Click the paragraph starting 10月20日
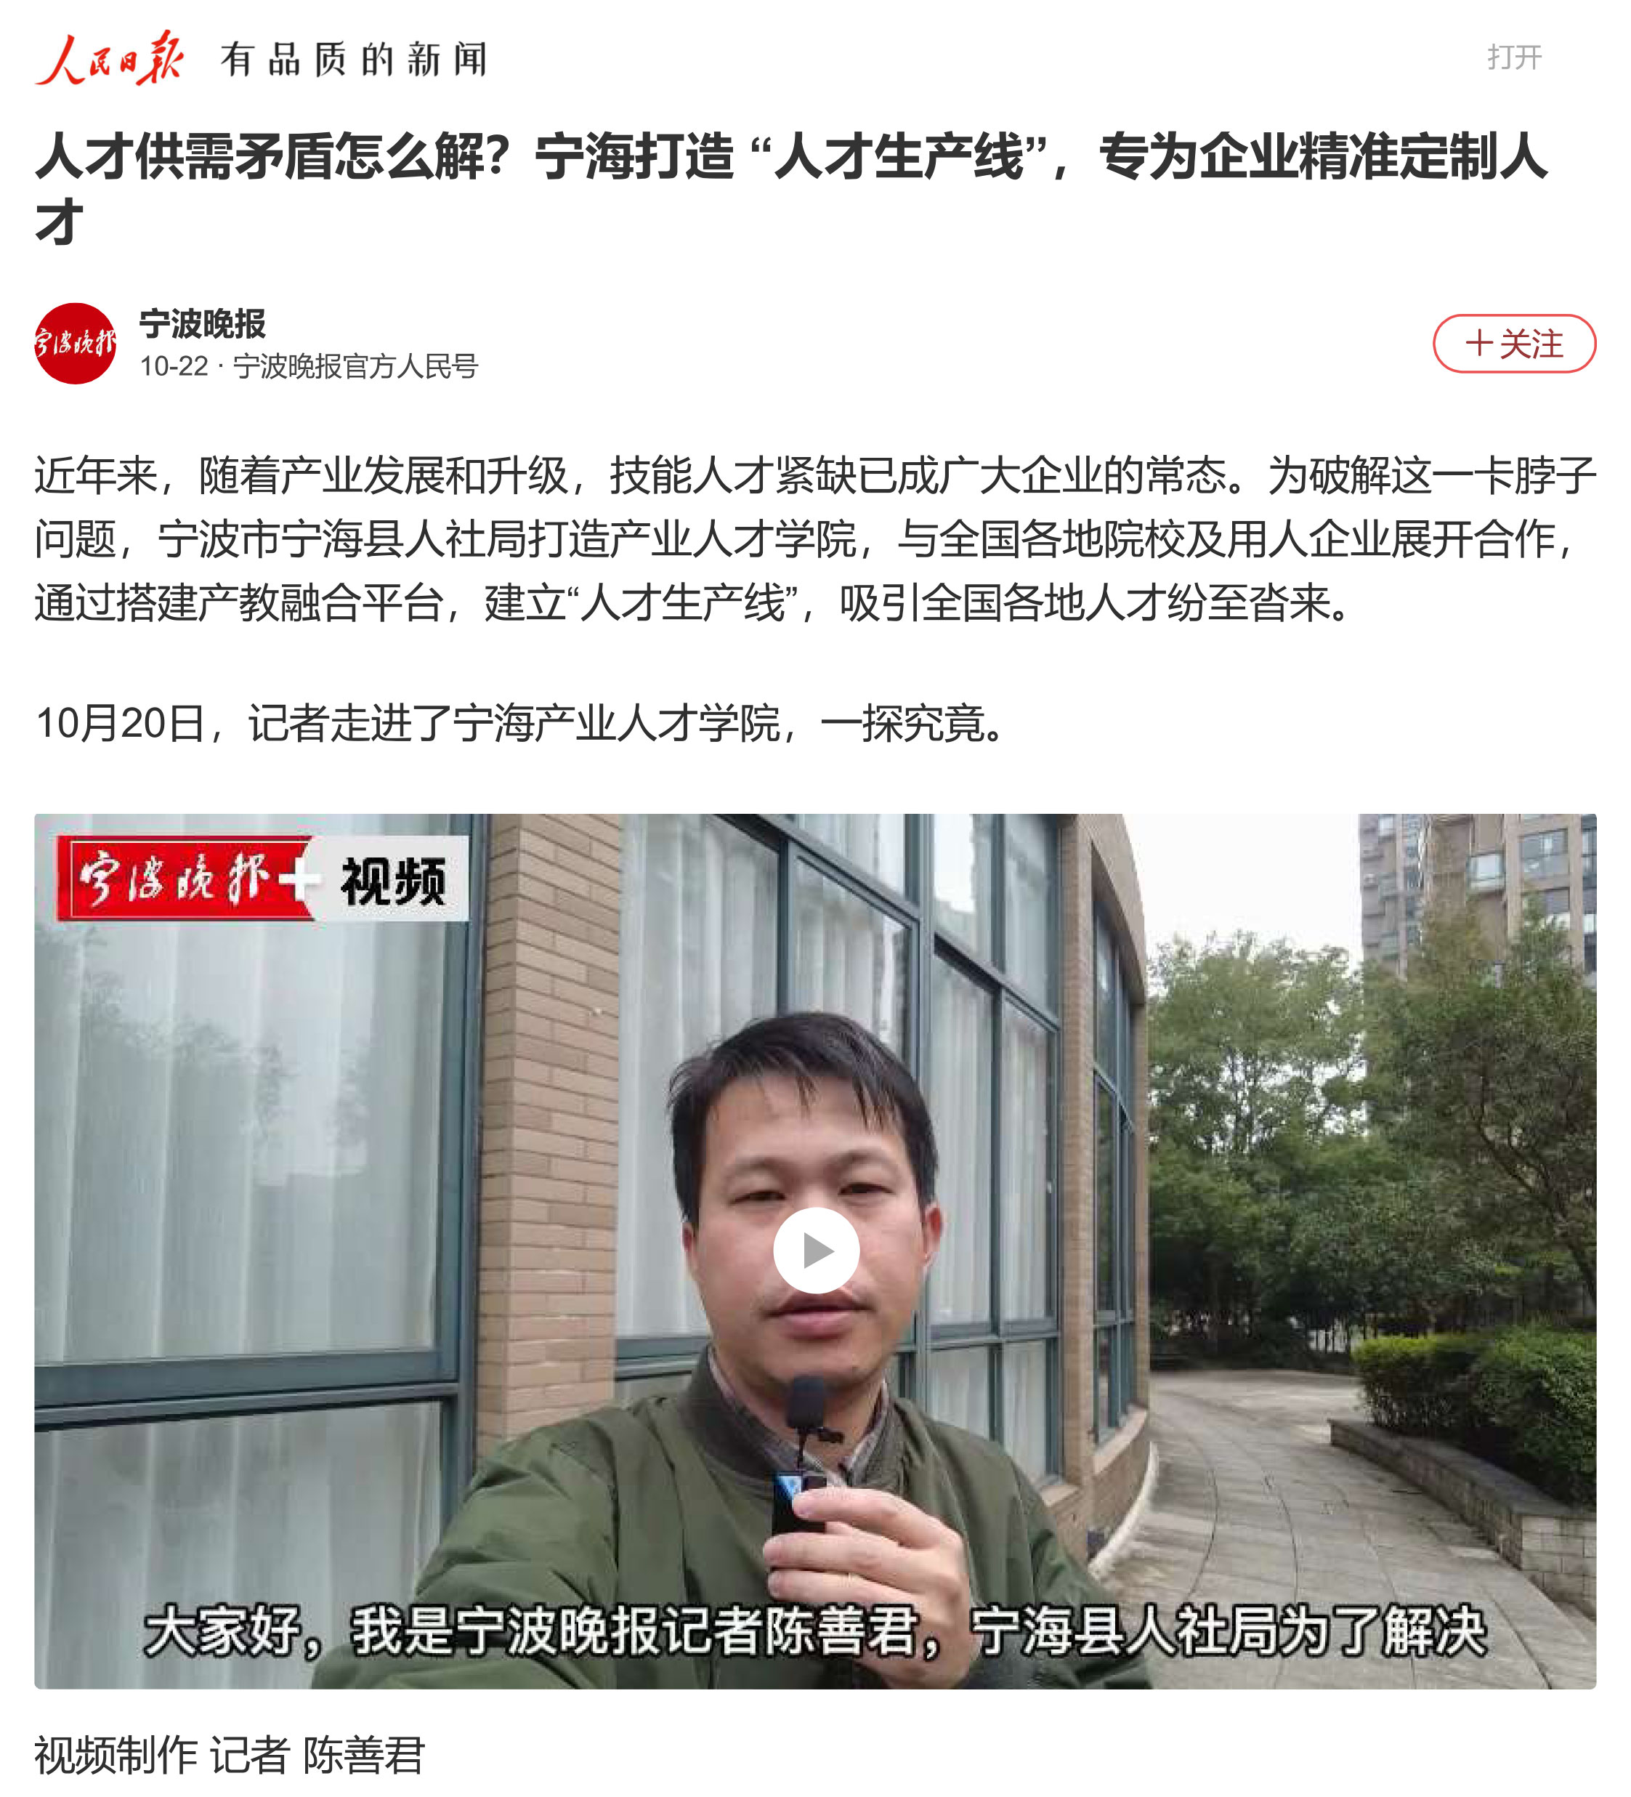This screenshot has width=1631, height=1797. [x=523, y=722]
